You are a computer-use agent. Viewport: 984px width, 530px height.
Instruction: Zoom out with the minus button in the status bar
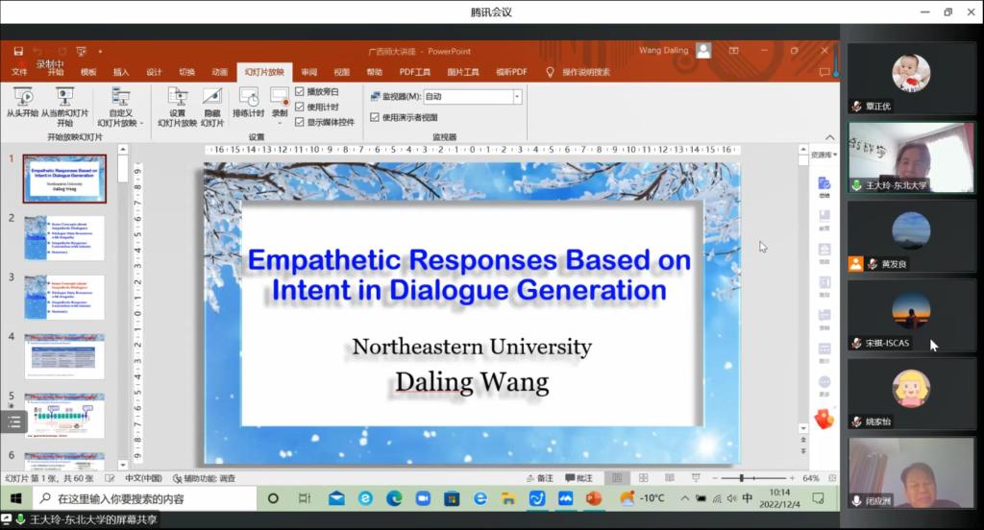click(714, 478)
